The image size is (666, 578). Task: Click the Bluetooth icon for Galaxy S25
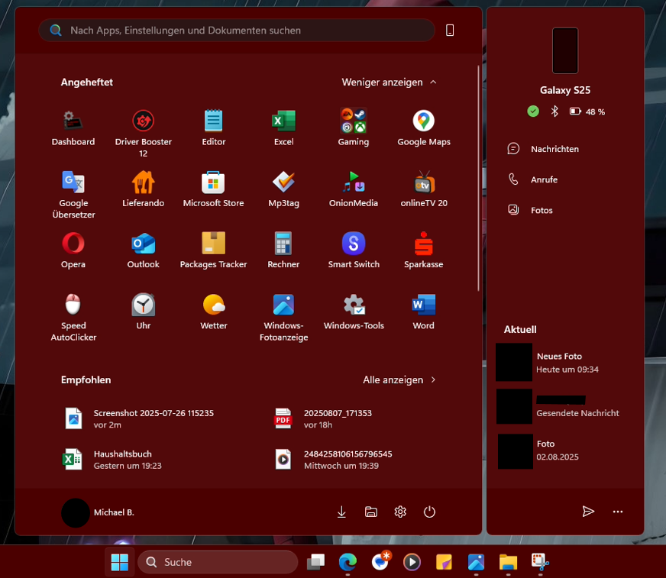[x=554, y=111]
